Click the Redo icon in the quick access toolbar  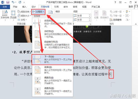coord(20,2)
